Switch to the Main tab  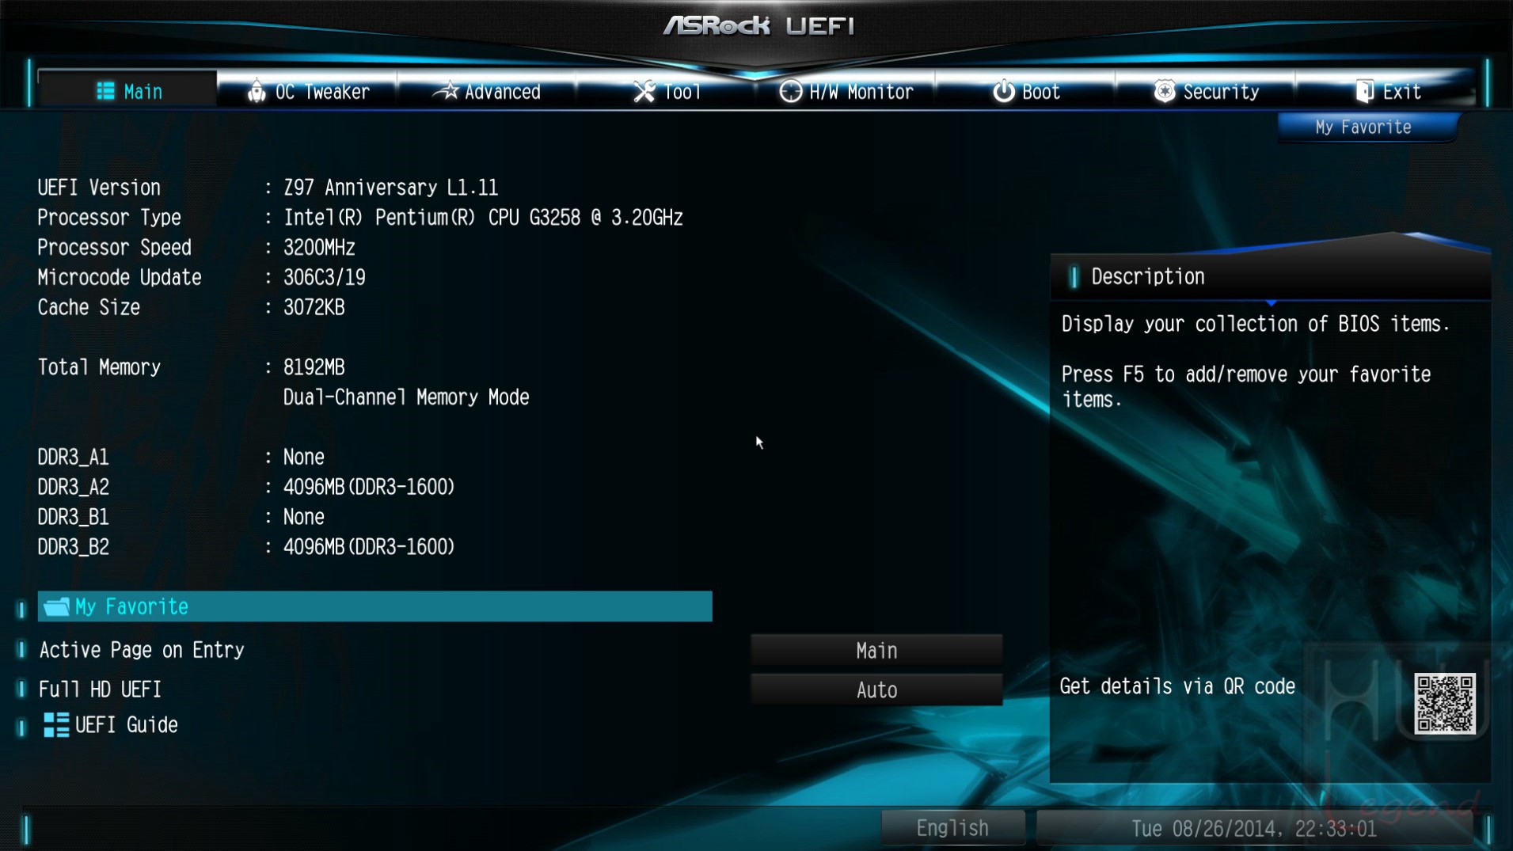pyautogui.click(x=127, y=92)
